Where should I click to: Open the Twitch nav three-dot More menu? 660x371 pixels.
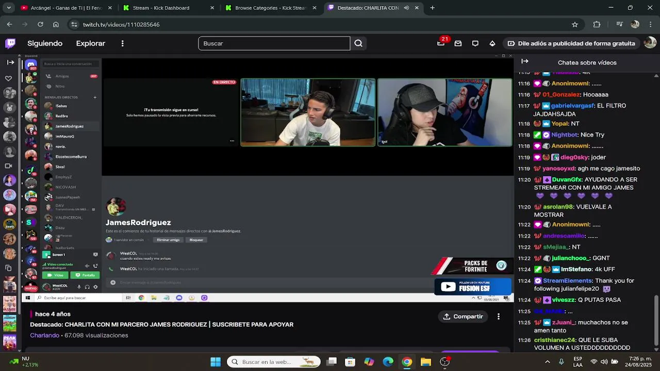click(122, 43)
